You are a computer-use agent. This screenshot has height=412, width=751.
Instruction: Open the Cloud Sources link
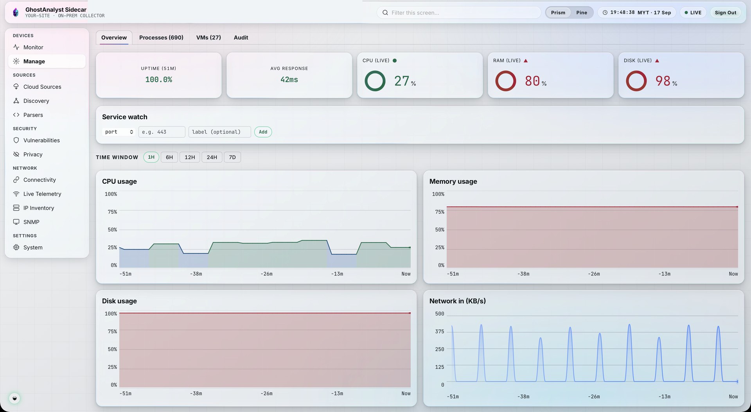[x=47, y=87]
